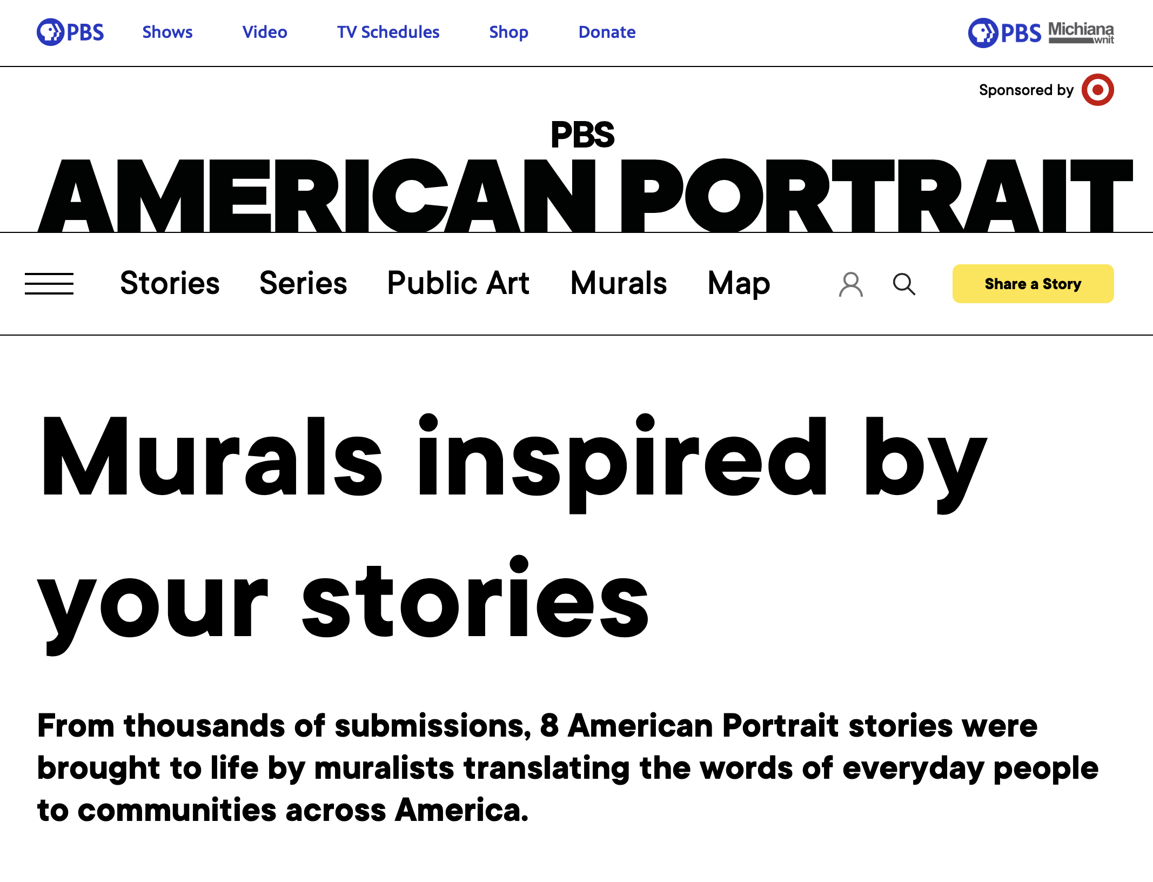Click the small PBS text above American Portrait
The height and width of the screenshot is (882, 1153).
point(582,134)
